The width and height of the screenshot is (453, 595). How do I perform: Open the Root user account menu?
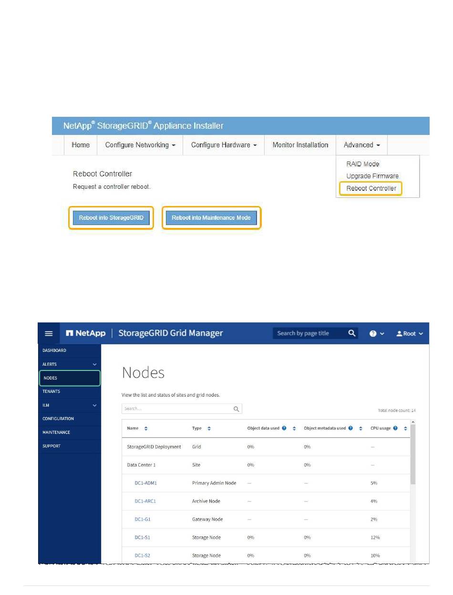[x=410, y=334]
